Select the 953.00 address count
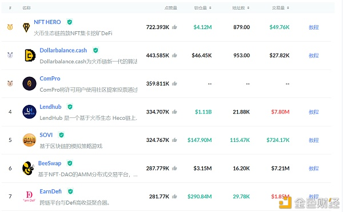This screenshot has height=212, width=343. pyautogui.click(x=241, y=56)
